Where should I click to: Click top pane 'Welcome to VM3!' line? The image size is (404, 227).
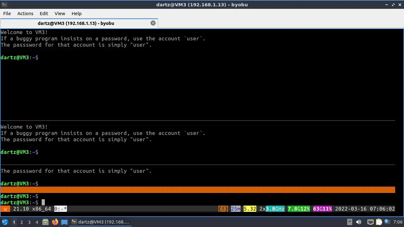pos(24,32)
